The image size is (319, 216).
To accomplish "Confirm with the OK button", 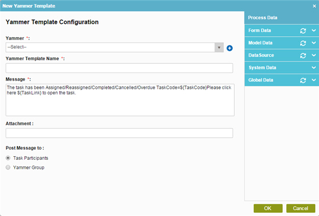I will pyautogui.click(x=268, y=208).
